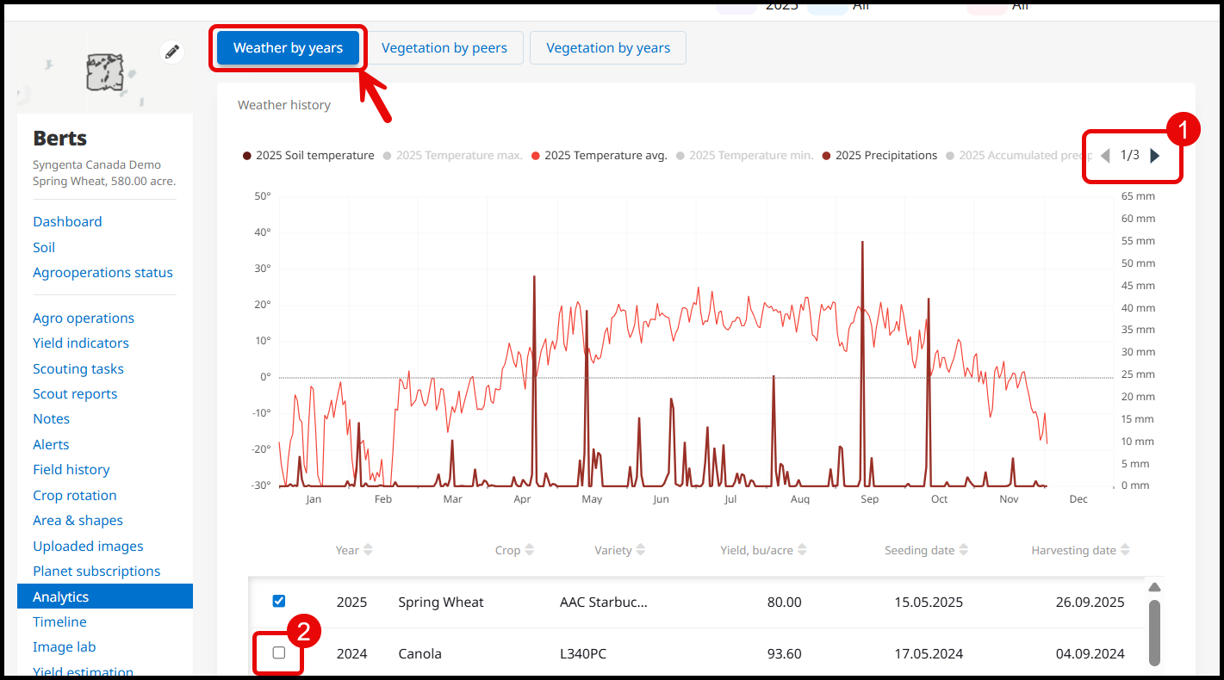Switch to Vegetation by peers tab
Viewport: 1224px width, 680px height.
pos(444,48)
